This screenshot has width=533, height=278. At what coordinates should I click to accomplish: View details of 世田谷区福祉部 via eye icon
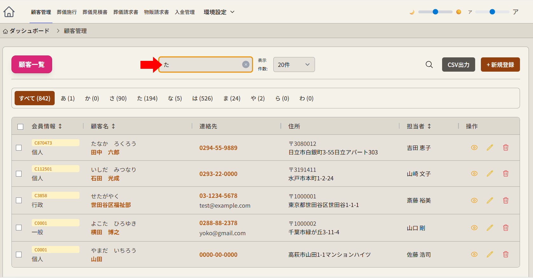point(474,200)
